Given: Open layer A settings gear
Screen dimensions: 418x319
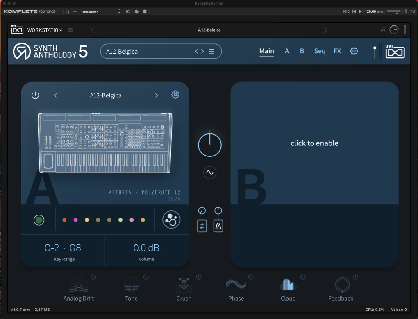Looking at the screenshot, I should (x=175, y=95).
